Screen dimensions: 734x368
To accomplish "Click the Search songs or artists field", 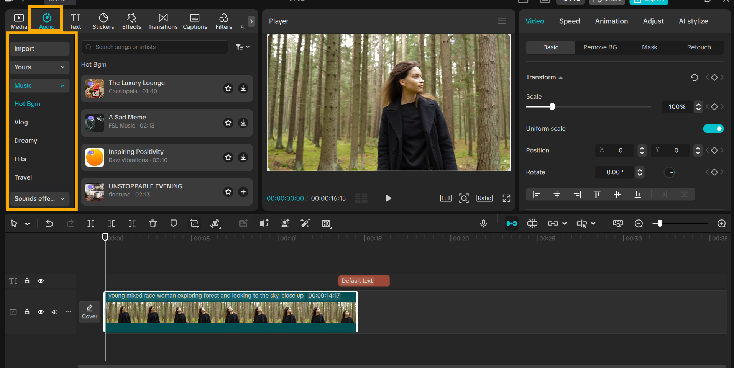I will click(x=155, y=47).
